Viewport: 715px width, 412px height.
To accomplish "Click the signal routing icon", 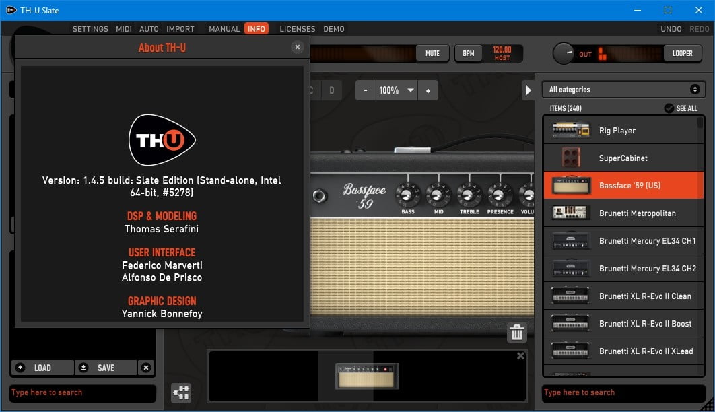I will tap(181, 392).
